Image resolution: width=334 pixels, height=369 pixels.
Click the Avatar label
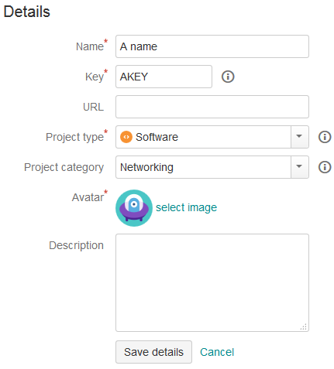coord(88,197)
